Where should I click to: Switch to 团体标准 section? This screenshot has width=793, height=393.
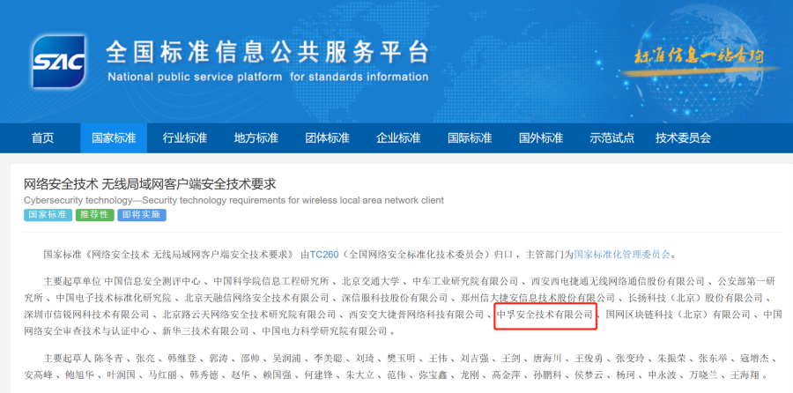tap(327, 138)
